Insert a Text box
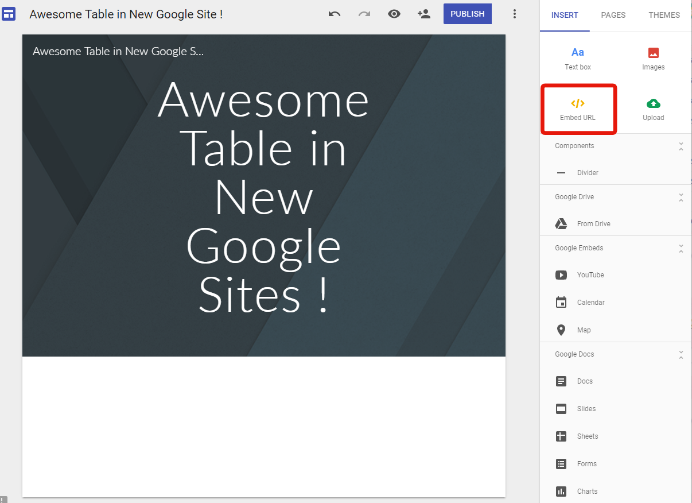This screenshot has width=692, height=503. pos(578,59)
